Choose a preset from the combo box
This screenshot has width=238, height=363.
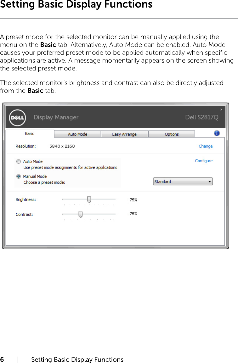point(183,181)
